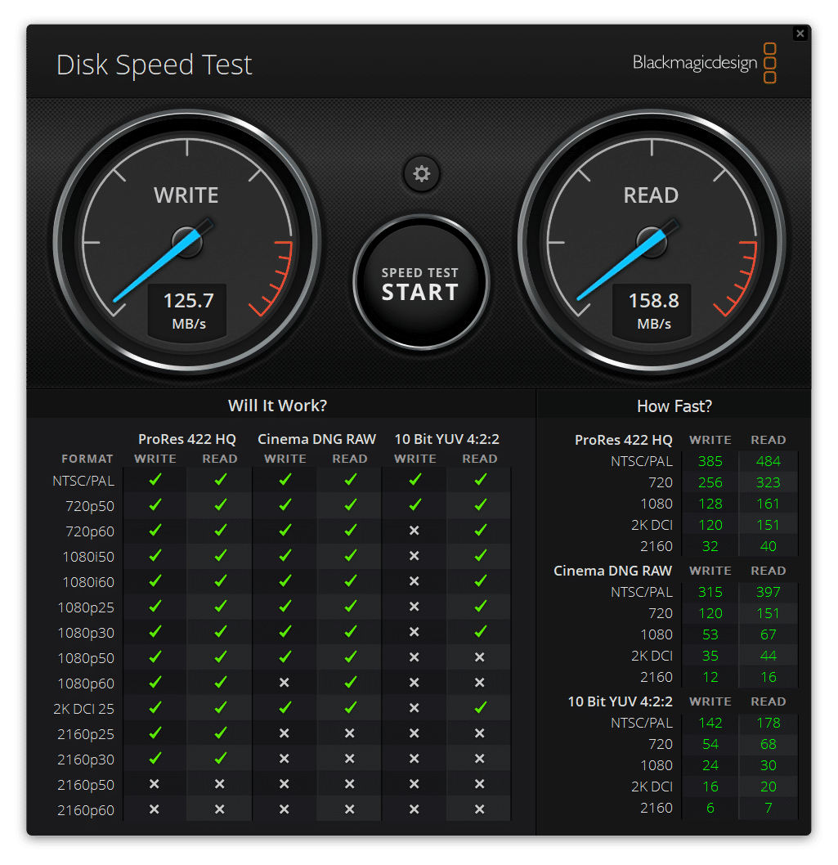Click the ProRes 422 HQ column heading in Will It Work

click(187, 439)
